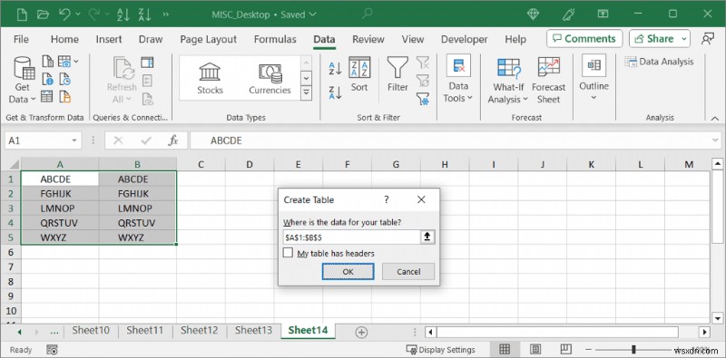The width and height of the screenshot is (726, 358).
Task: Select the Currencies data type
Action: pyautogui.click(x=270, y=78)
